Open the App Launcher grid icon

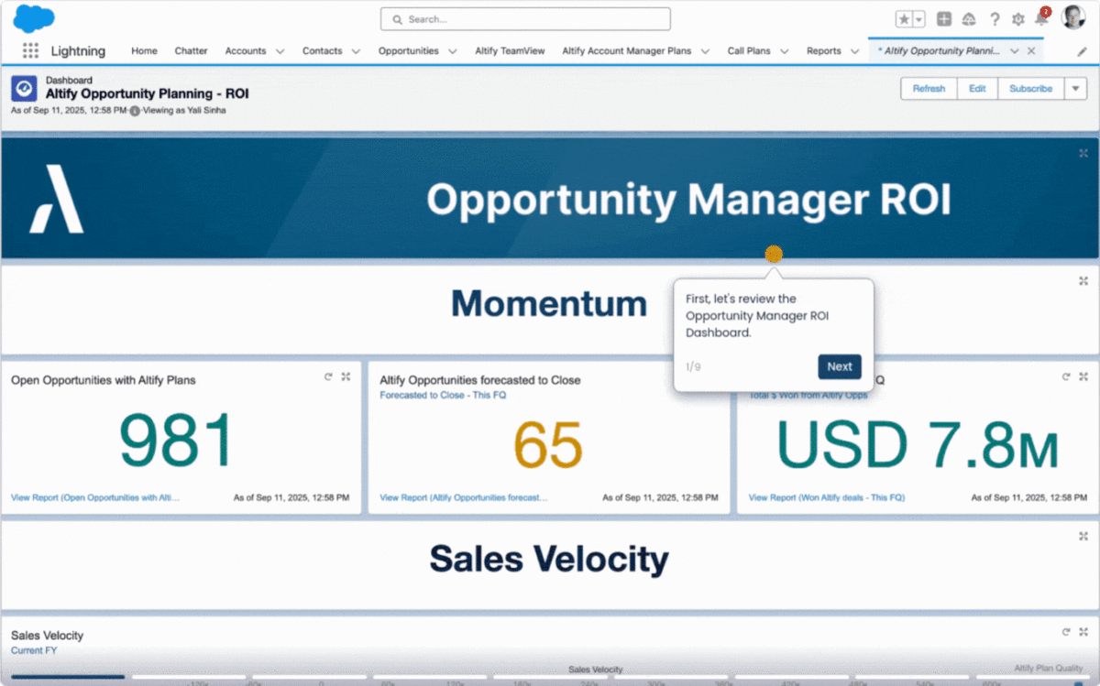30,51
